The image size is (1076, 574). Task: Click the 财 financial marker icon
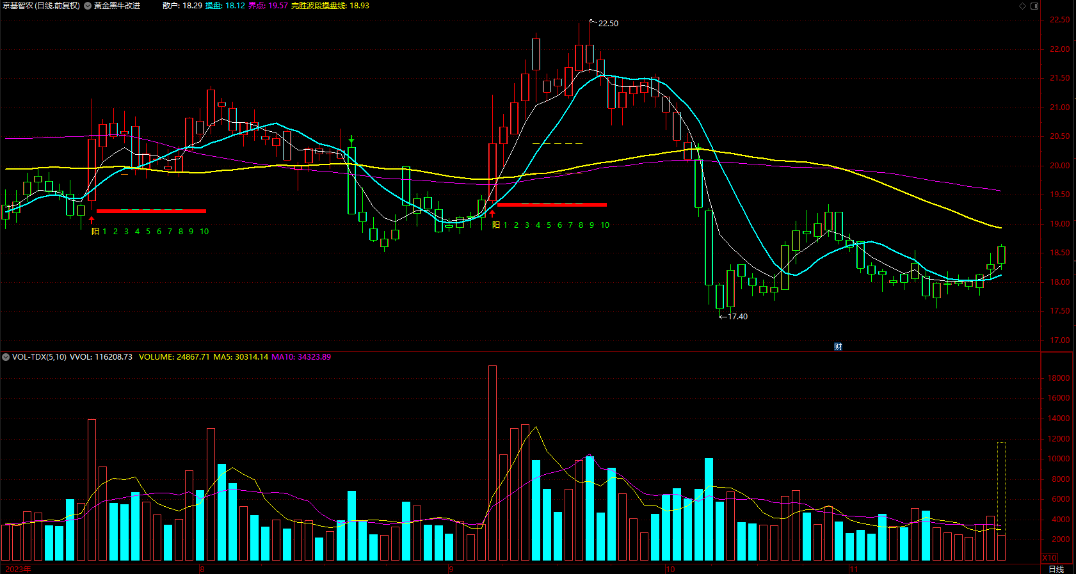[x=838, y=347]
